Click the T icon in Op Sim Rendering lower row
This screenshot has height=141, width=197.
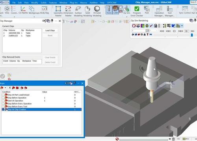(147, 34)
